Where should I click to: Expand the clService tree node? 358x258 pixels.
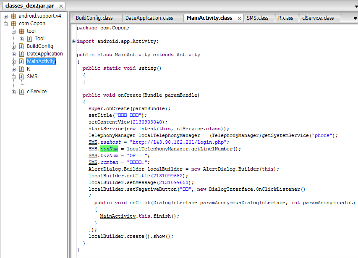(x=14, y=92)
